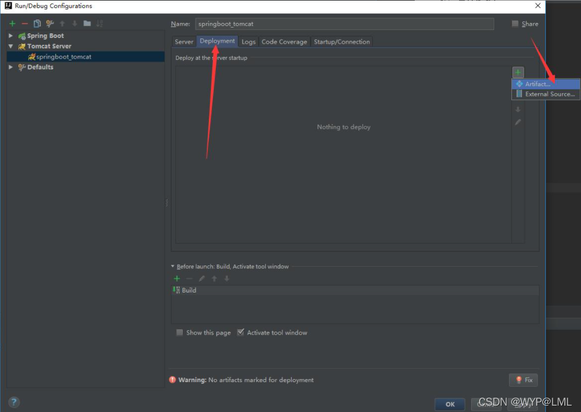The height and width of the screenshot is (412, 581).
Task: Open help with question mark icon
Action: 14,402
